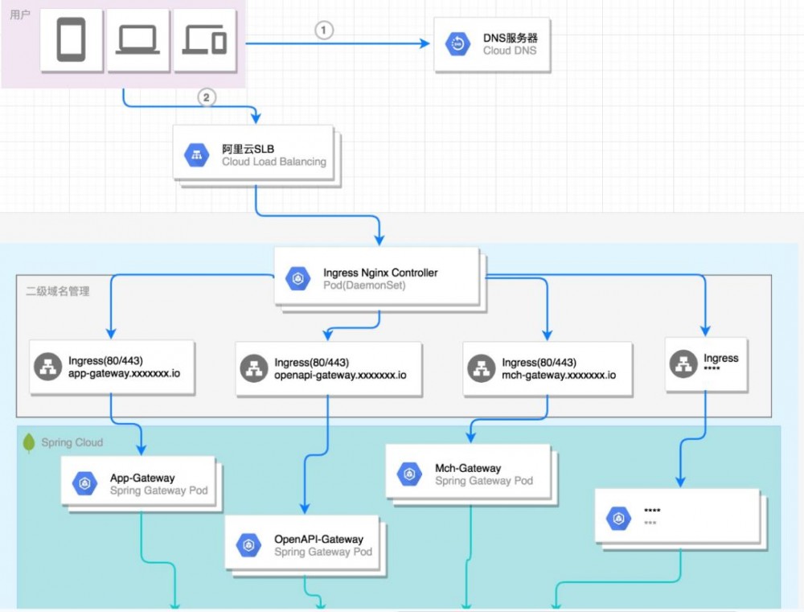The image size is (804, 612).
Task: Click the smartphone icon in the 用户 panel
Action: (x=71, y=40)
